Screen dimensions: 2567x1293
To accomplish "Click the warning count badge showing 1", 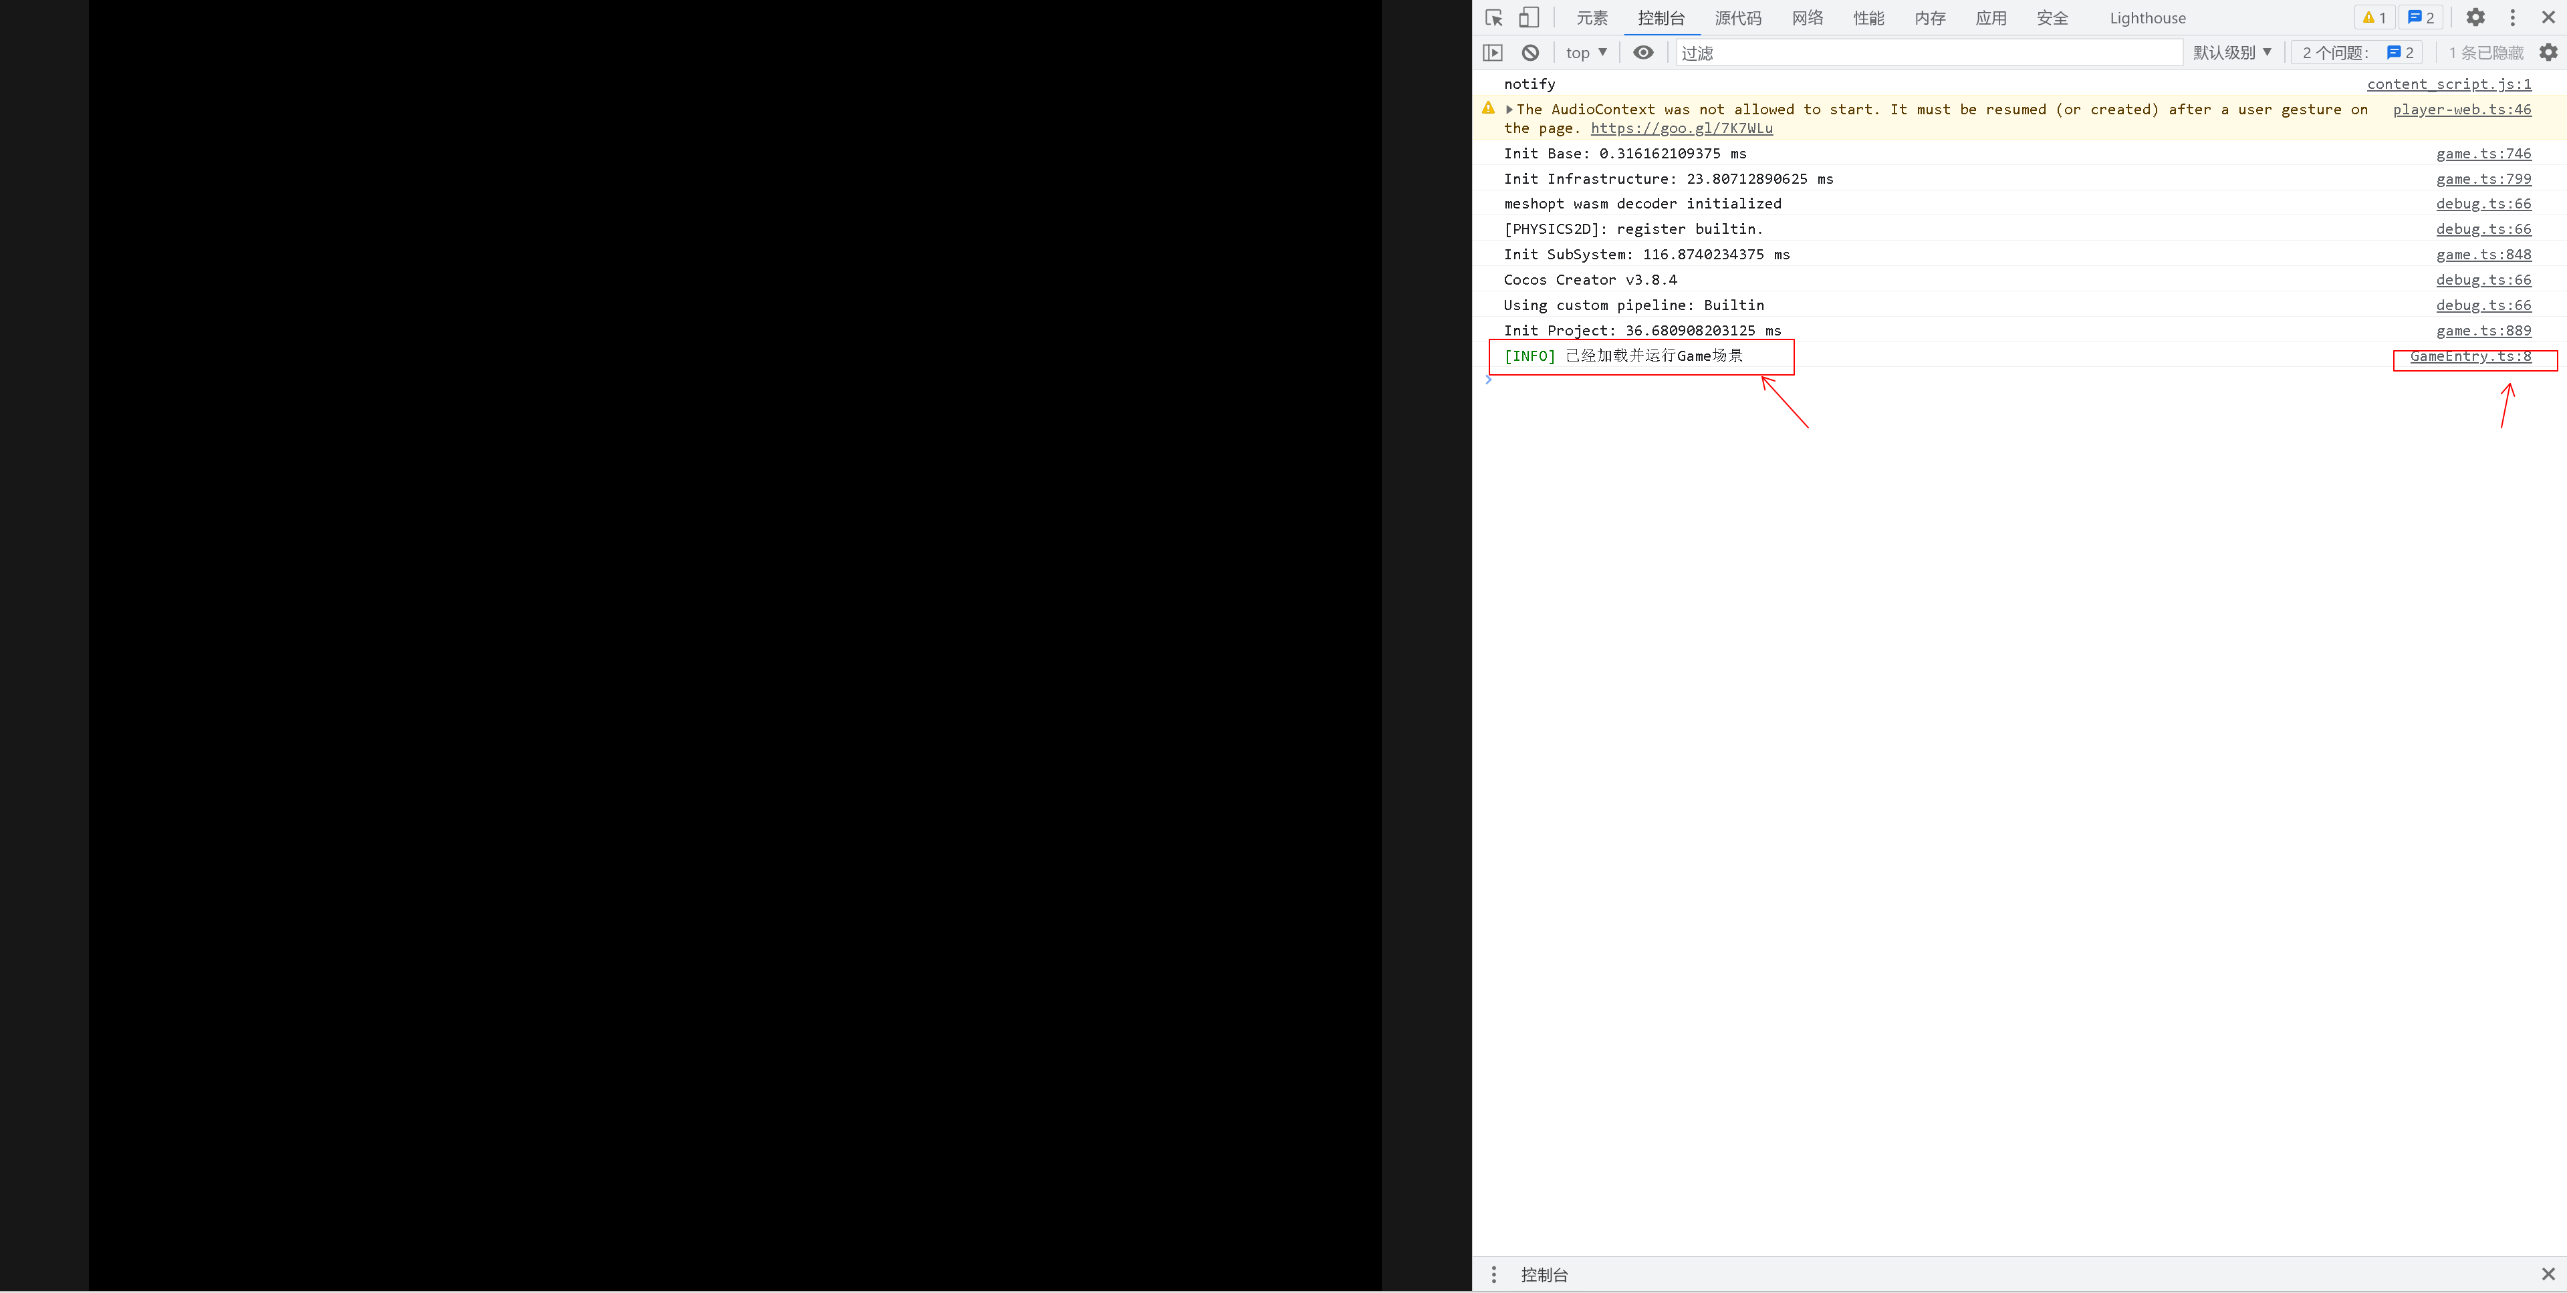I will pos(2374,18).
